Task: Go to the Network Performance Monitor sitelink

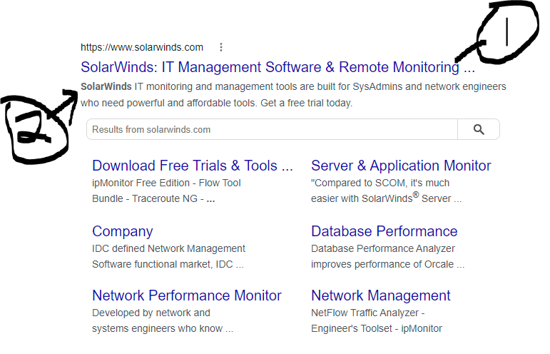Action: point(187,295)
